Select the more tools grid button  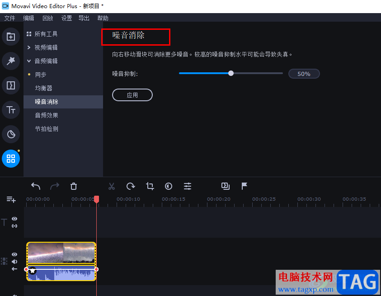pyautogui.click(x=11, y=159)
